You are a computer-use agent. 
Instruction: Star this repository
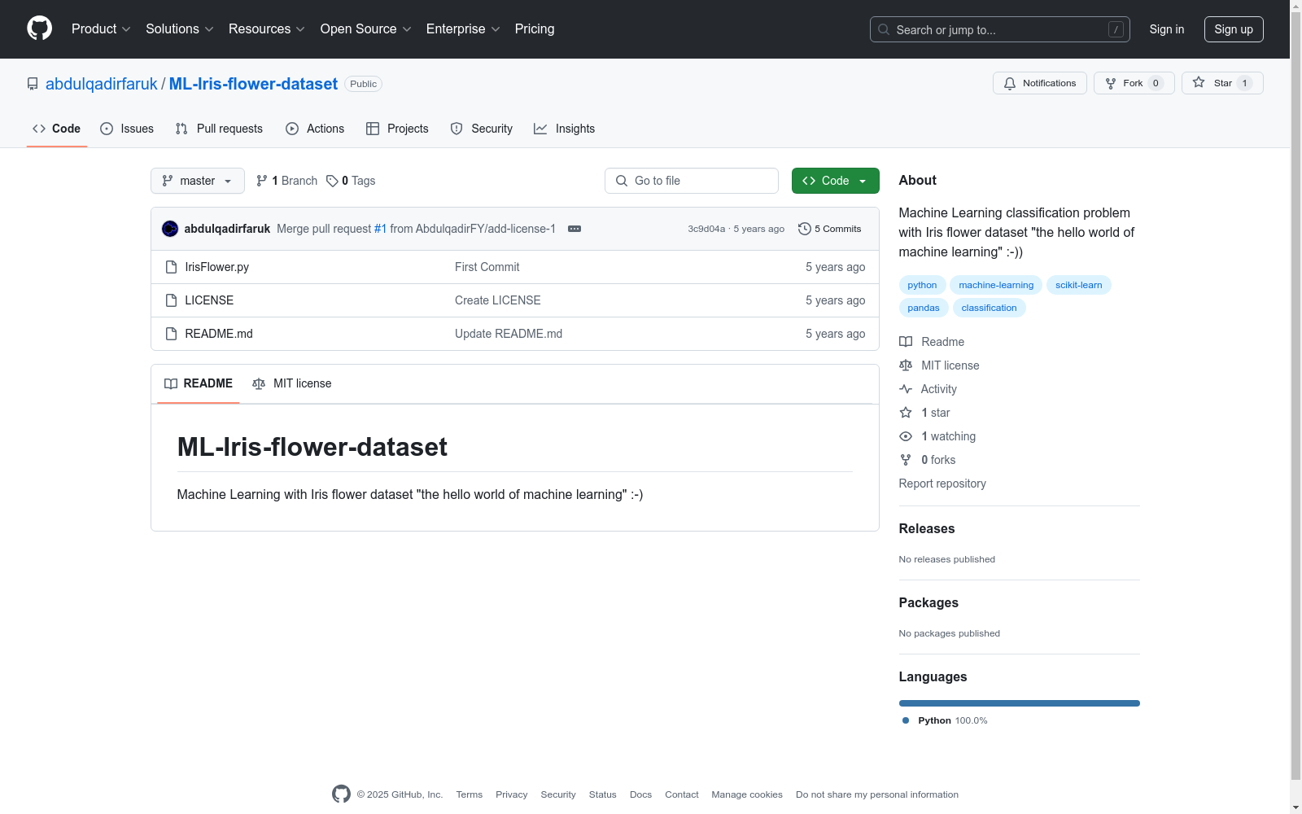1222,83
